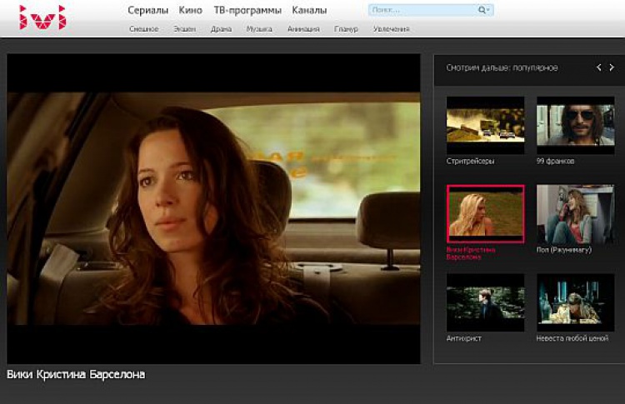Show previous popular videos arrow
The width and height of the screenshot is (625, 404).
(x=598, y=67)
